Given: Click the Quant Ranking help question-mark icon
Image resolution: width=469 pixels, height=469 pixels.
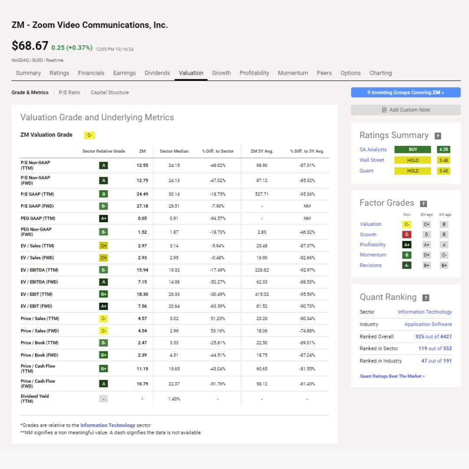Looking at the screenshot, I should 426,297.
